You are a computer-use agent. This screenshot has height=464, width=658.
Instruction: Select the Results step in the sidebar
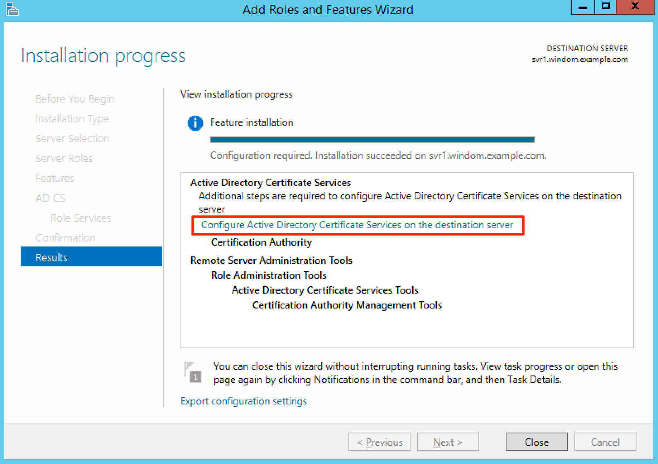click(x=51, y=257)
